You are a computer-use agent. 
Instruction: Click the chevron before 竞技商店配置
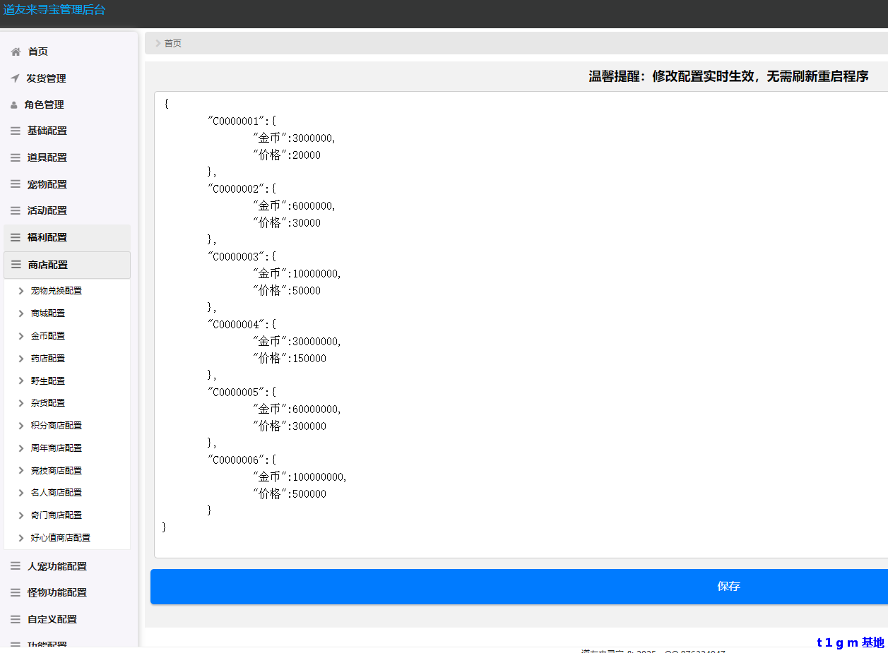tap(21, 471)
